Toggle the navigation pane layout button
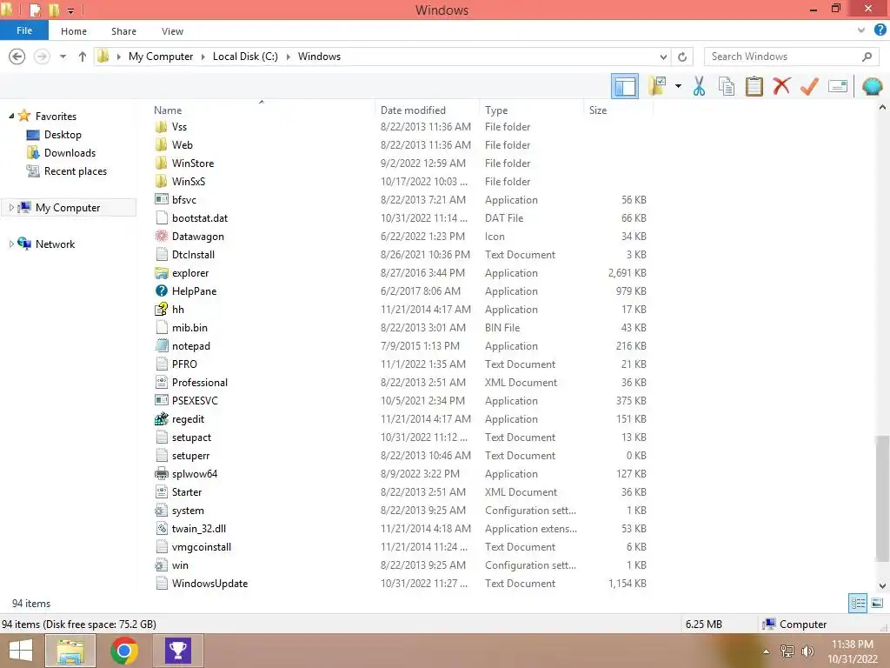890x668 pixels. pos(625,86)
